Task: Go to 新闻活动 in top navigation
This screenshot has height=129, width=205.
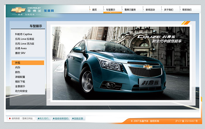Action: [x=150, y=10]
